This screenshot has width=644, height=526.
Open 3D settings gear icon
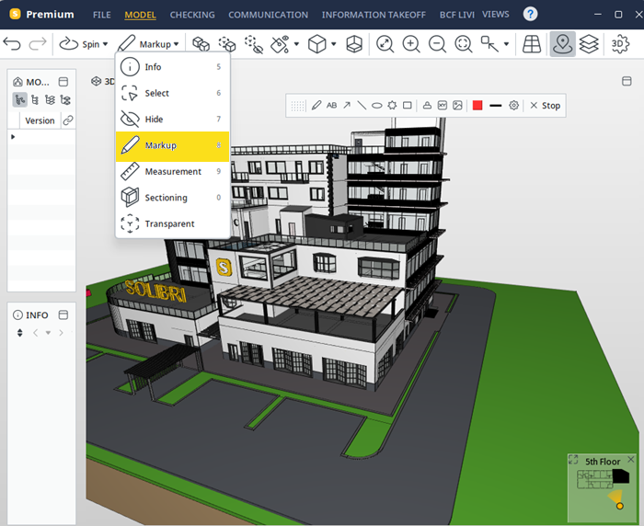(620, 44)
